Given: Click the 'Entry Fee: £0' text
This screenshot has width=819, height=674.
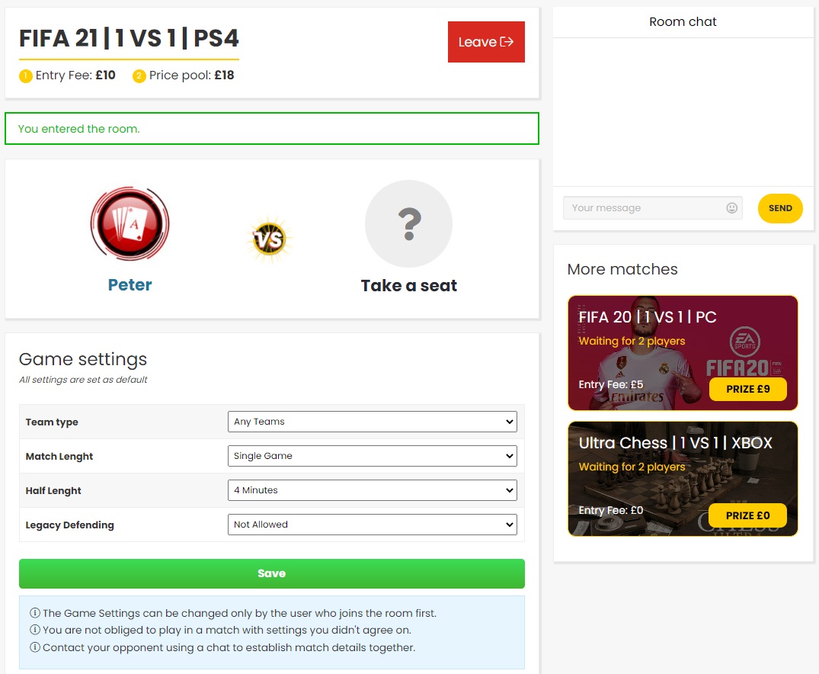Looking at the screenshot, I should coord(610,510).
